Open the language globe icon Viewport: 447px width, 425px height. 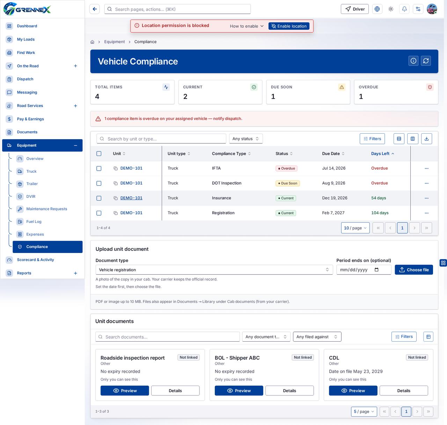pyautogui.click(x=377, y=9)
